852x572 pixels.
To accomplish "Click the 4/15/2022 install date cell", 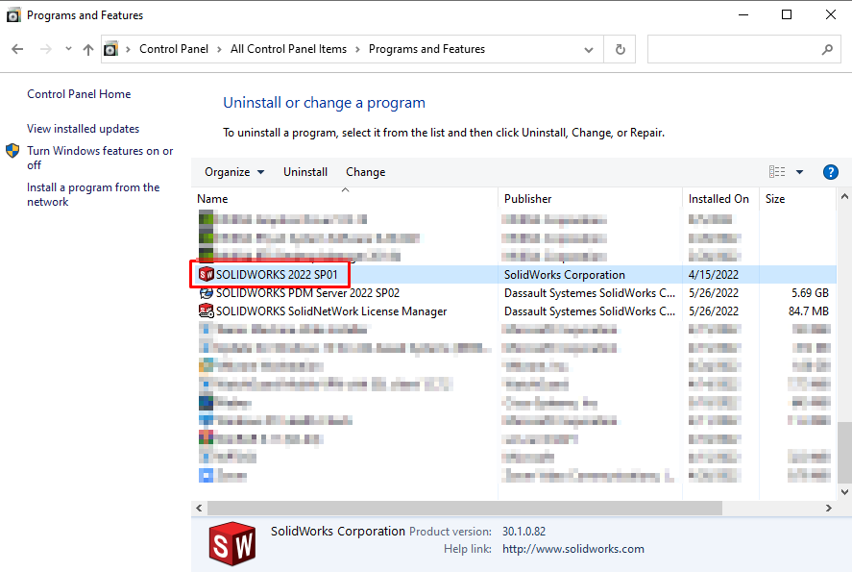I will 714,275.
